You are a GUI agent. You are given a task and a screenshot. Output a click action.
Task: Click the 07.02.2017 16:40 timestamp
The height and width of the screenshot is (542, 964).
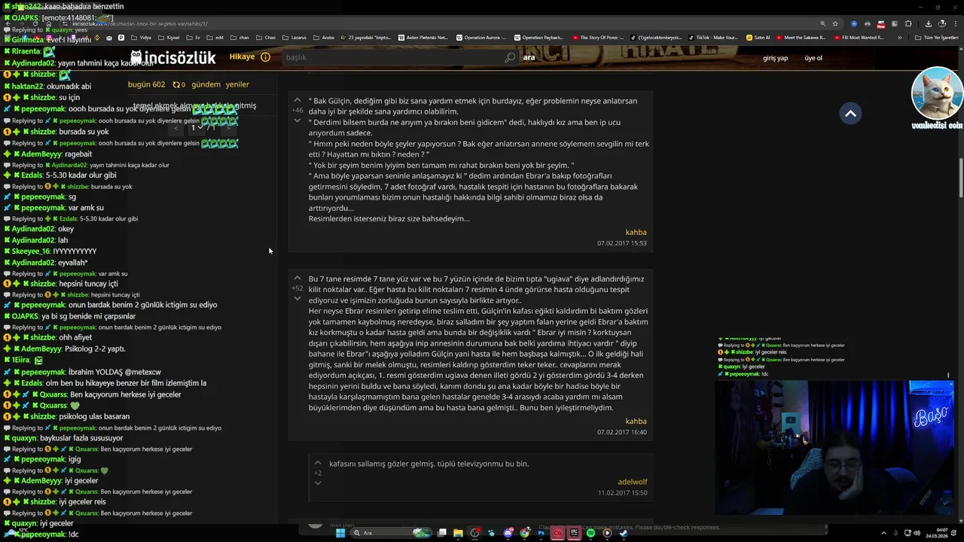tap(622, 432)
